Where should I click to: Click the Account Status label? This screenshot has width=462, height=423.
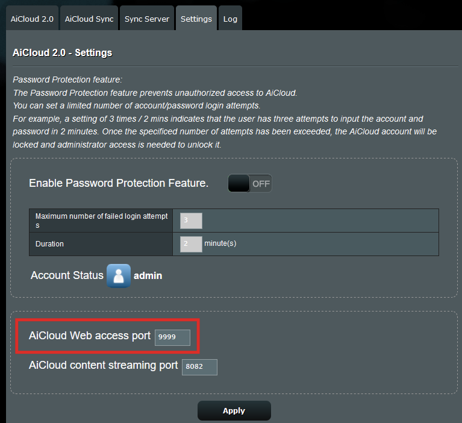67,275
